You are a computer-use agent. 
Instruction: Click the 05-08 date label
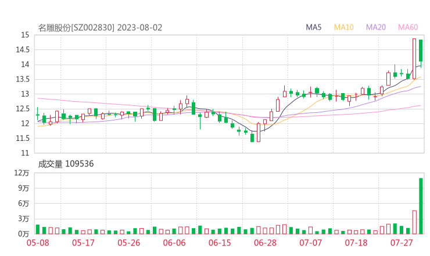(38, 243)
